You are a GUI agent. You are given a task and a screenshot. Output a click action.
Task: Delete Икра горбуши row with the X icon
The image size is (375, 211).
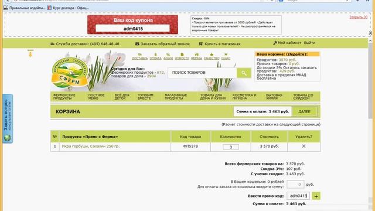coord(304,146)
